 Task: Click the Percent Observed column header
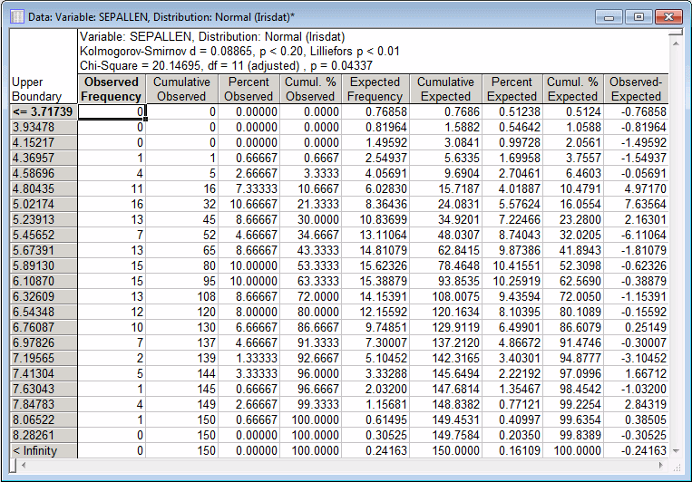tap(249, 89)
